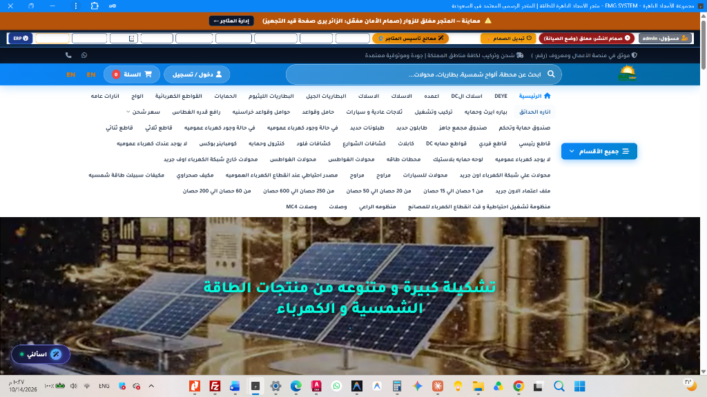Open اناره الحدائق menu item

tap(535, 112)
